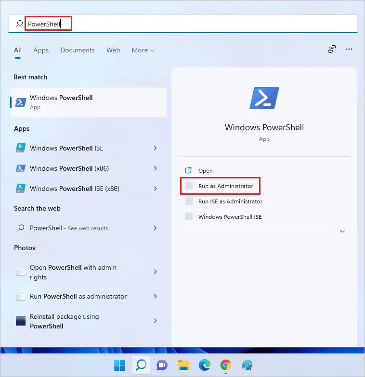Select Windows PowerShell (x86) app result
The height and width of the screenshot is (377, 365).
pos(89,168)
